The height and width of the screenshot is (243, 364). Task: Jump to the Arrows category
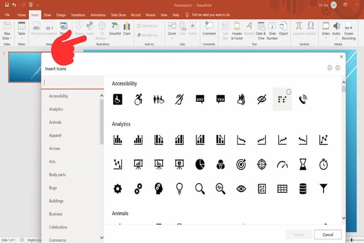pyautogui.click(x=55, y=148)
